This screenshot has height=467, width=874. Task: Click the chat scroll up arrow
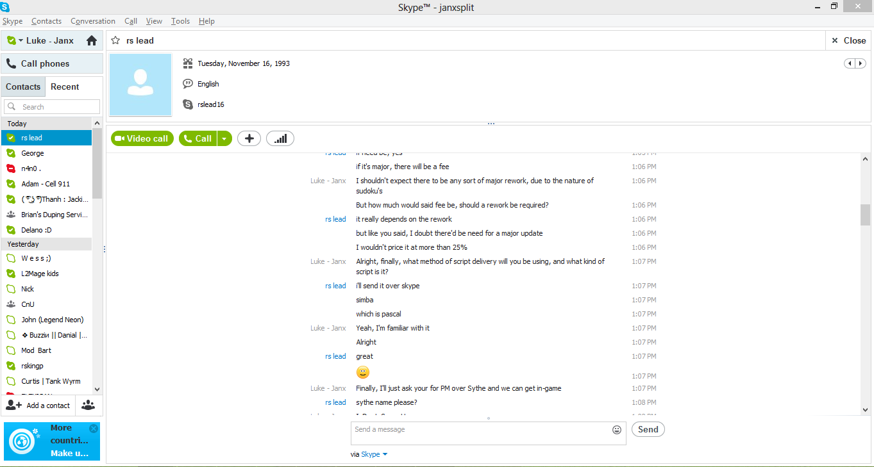click(866, 158)
